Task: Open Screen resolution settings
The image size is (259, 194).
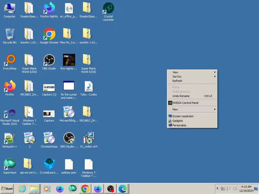Action: coord(192,116)
